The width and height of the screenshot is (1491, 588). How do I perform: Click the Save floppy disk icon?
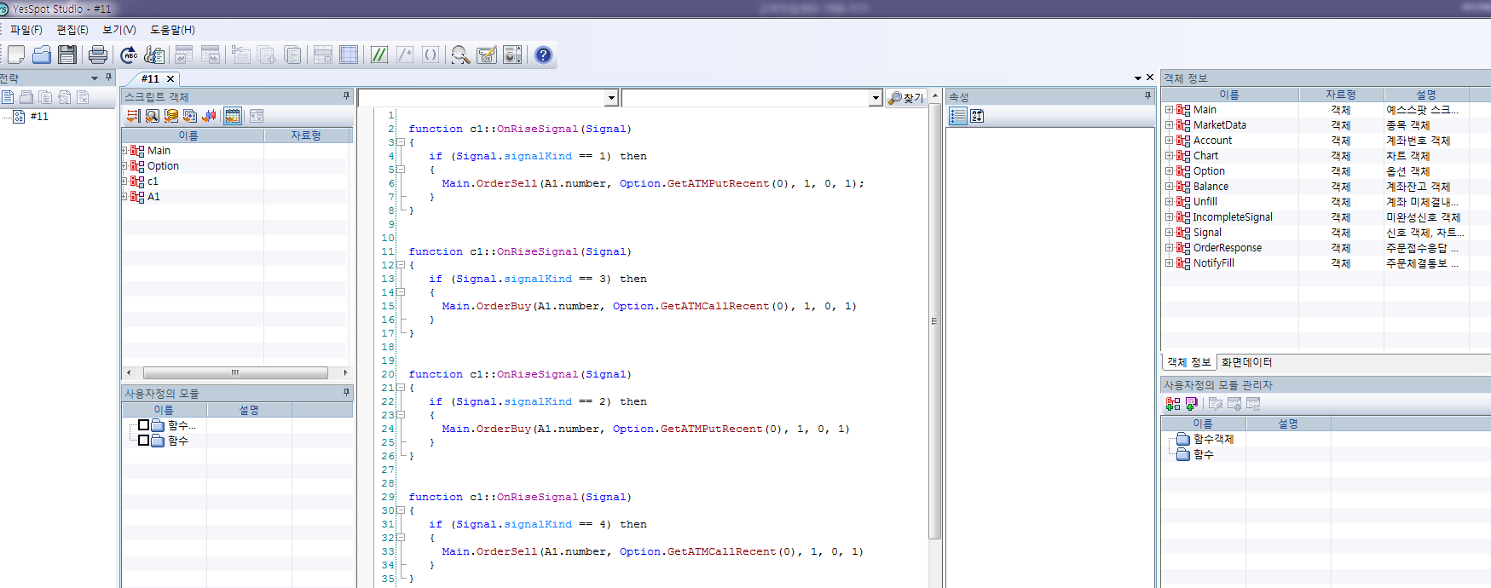click(67, 55)
